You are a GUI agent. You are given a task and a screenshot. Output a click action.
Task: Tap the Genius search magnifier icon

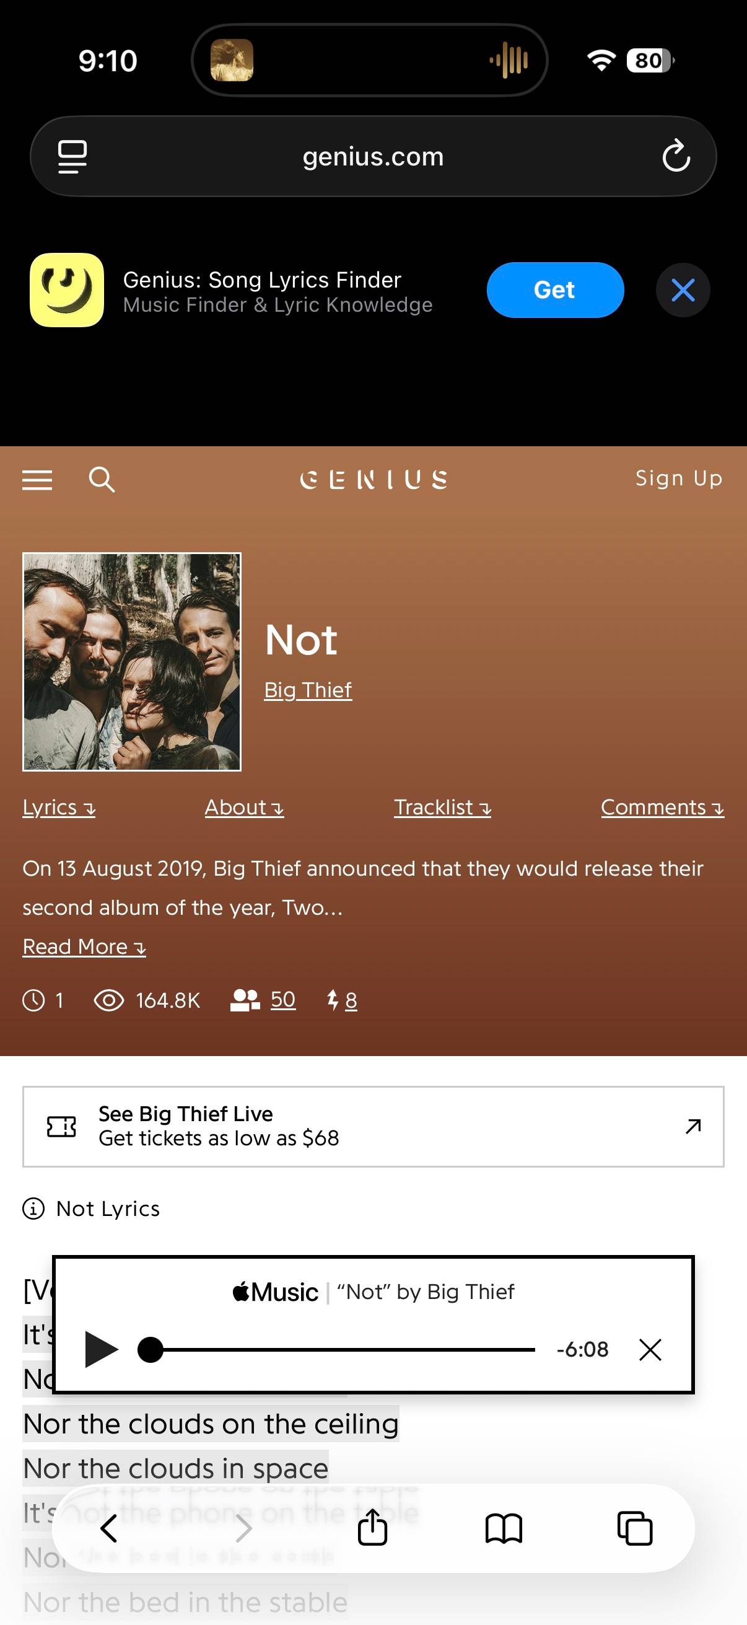(102, 480)
